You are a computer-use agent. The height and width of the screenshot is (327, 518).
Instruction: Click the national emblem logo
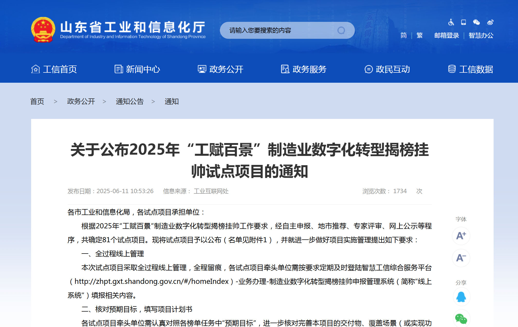[43, 30]
